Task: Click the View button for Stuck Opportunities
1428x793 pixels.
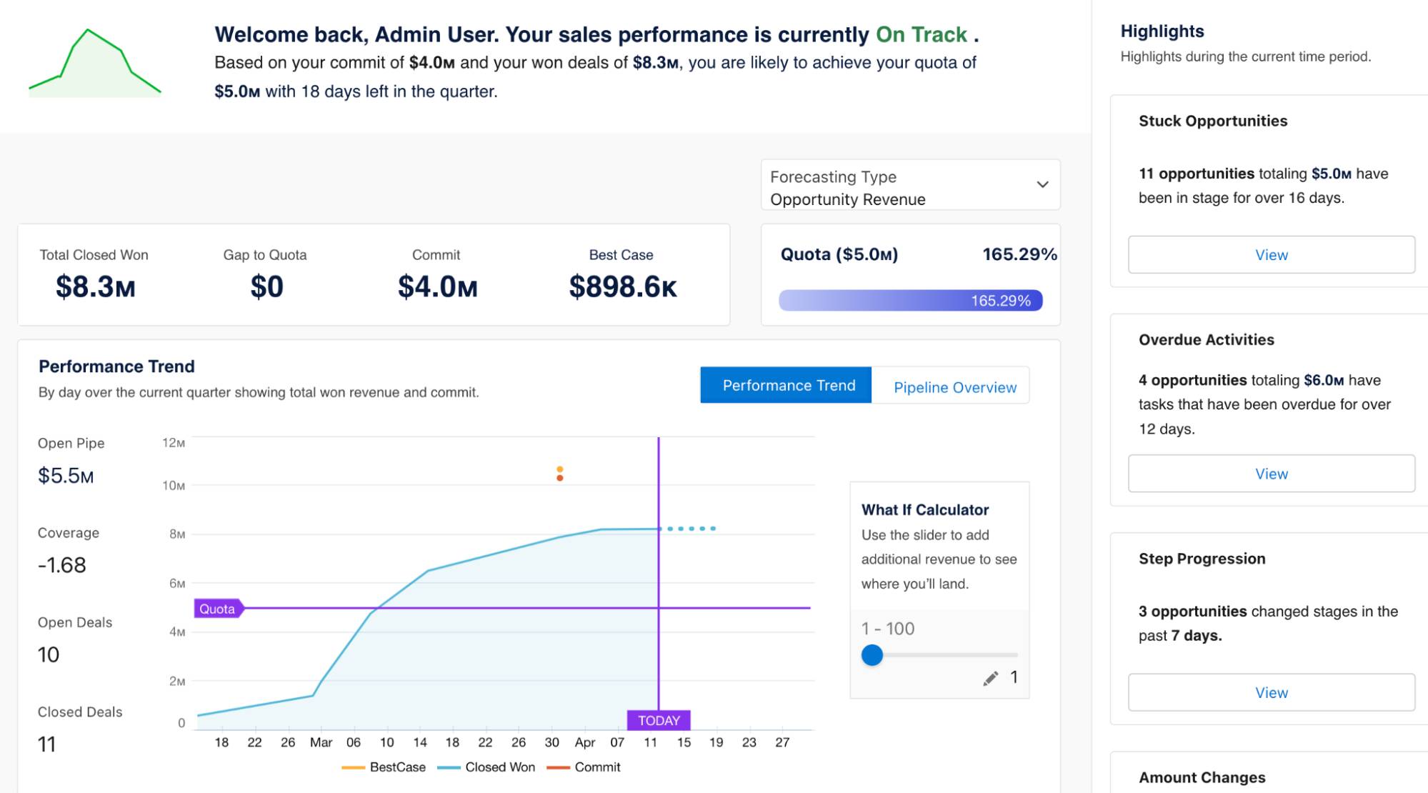Action: (x=1271, y=254)
